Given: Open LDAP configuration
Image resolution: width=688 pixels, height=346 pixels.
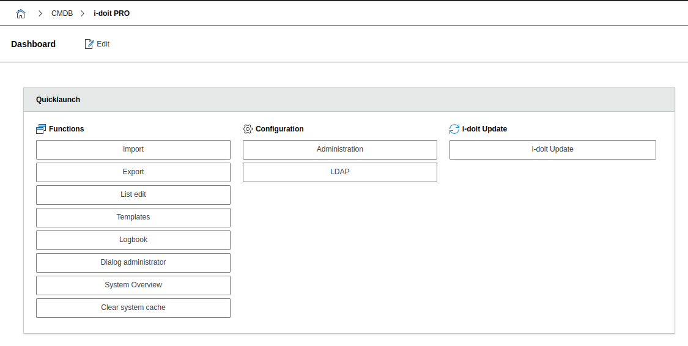Looking at the screenshot, I should point(340,172).
